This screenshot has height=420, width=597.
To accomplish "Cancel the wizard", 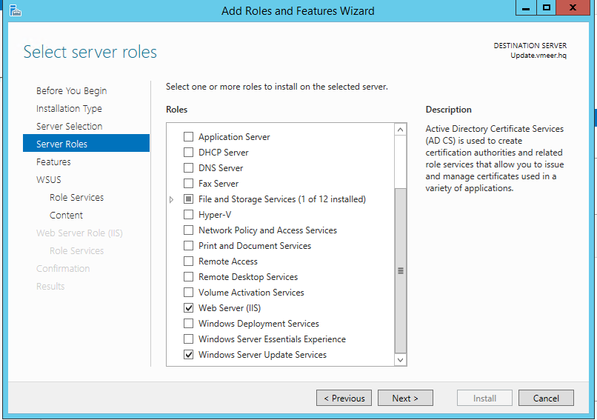I will pos(546,399).
